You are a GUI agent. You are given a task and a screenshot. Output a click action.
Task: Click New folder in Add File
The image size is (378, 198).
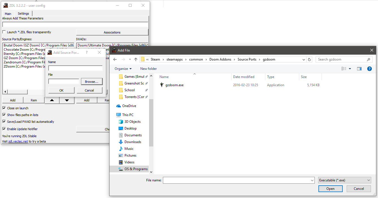point(148,69)
